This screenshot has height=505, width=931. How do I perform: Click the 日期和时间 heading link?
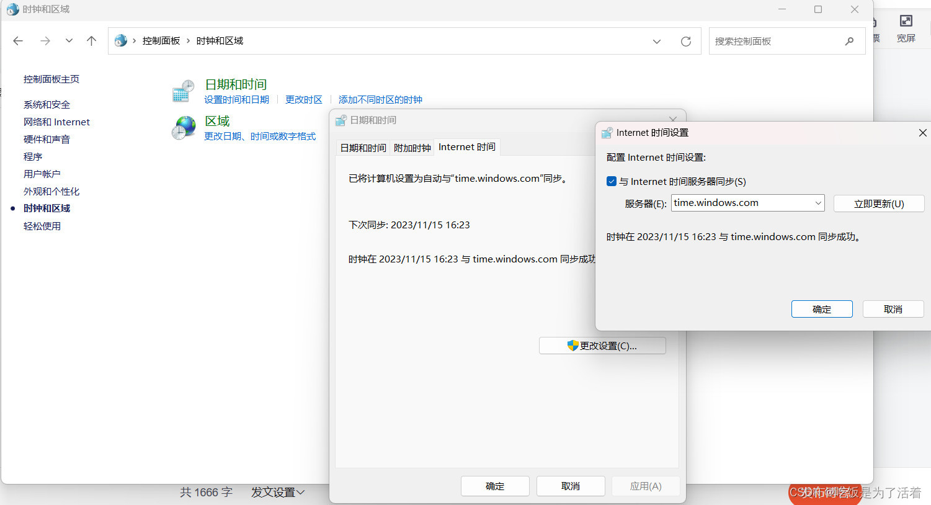tap(236, 84)
